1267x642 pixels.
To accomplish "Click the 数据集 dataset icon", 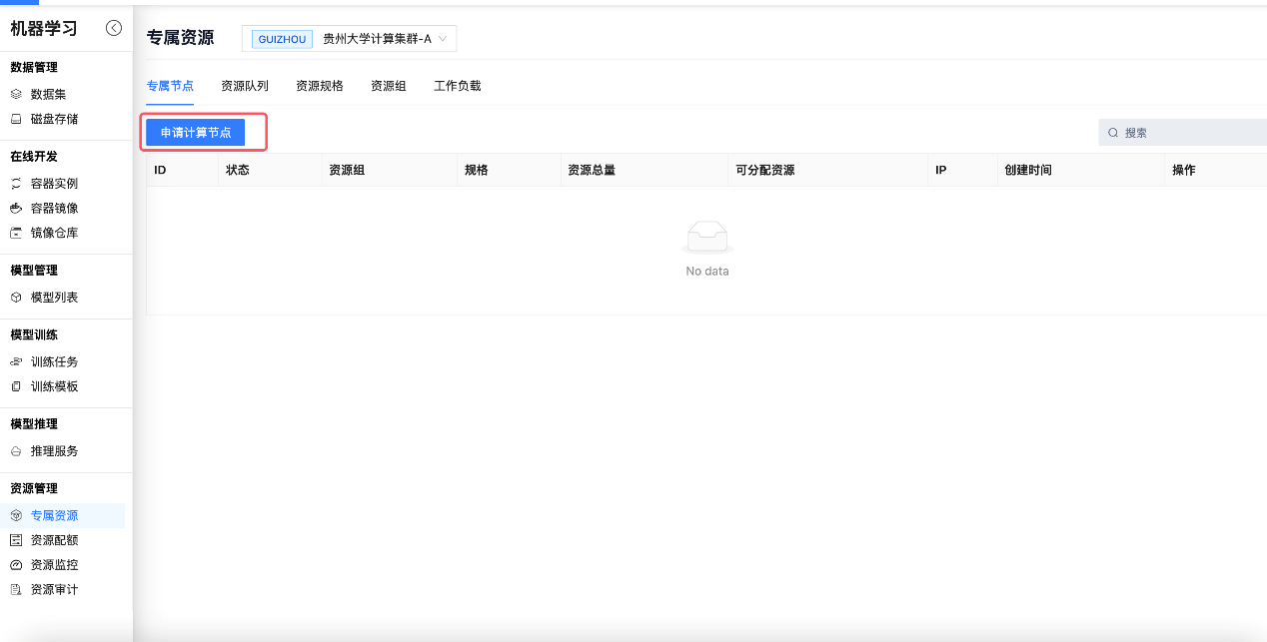I will tap(15, 94).
